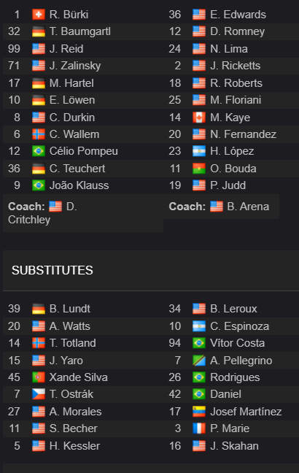Select coach D. Critchley
299x473 pixels.
42,213
